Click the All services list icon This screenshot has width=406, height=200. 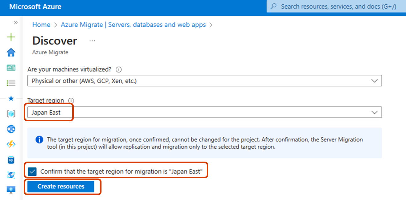pyautogui.click(x=11, y=83)
